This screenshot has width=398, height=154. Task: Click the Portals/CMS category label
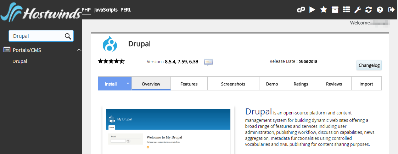click(x=27, y=50)
